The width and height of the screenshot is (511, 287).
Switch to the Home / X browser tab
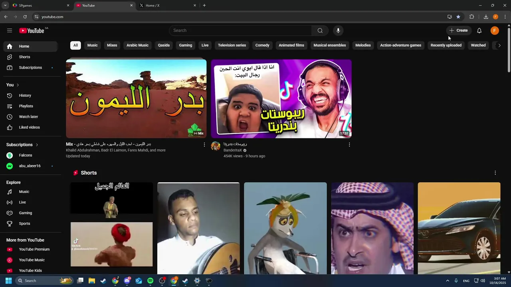click(x=167, y=6)
